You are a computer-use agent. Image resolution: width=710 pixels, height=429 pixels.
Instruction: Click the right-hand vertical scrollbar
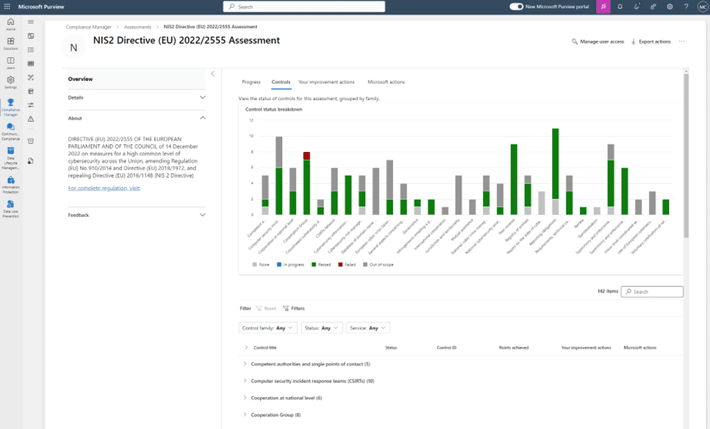click(x=687, y=155)
